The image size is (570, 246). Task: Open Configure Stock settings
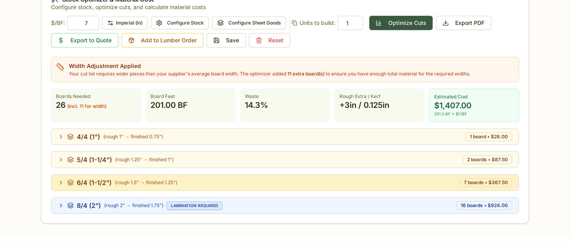coord(180,23)
